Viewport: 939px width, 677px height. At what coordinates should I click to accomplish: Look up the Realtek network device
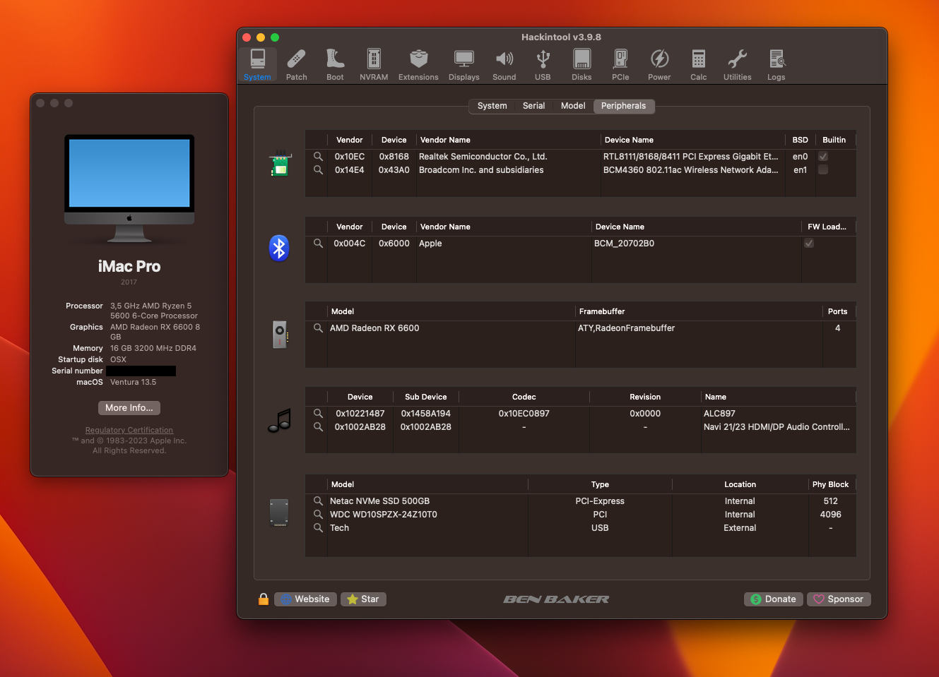[318, 157]
